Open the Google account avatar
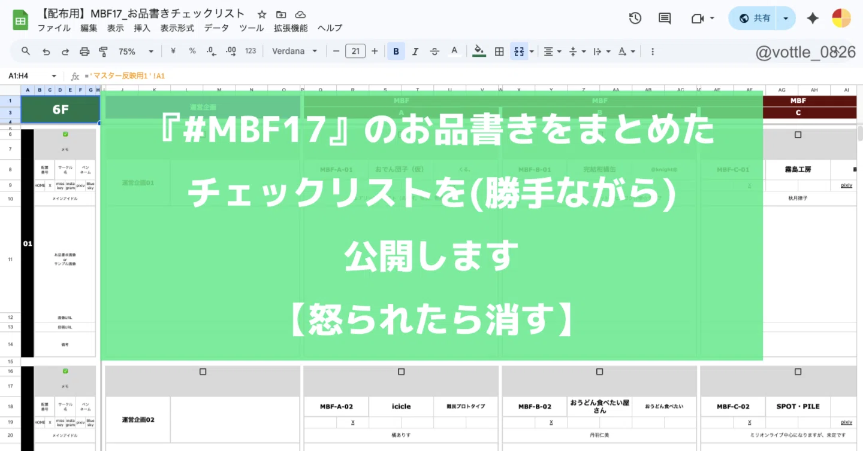 click(x=841, y=19)
